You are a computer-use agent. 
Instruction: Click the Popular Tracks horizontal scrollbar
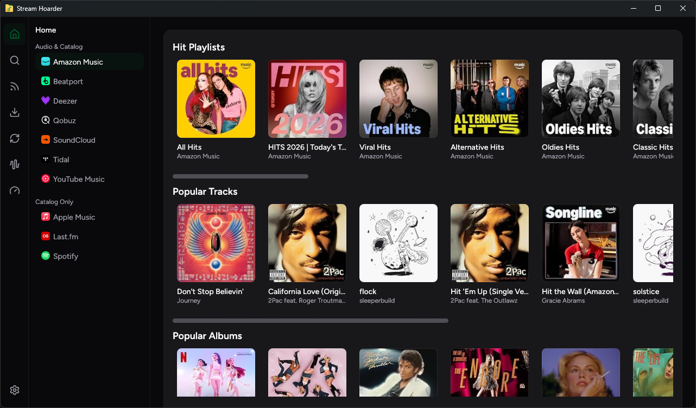[311, 321]
